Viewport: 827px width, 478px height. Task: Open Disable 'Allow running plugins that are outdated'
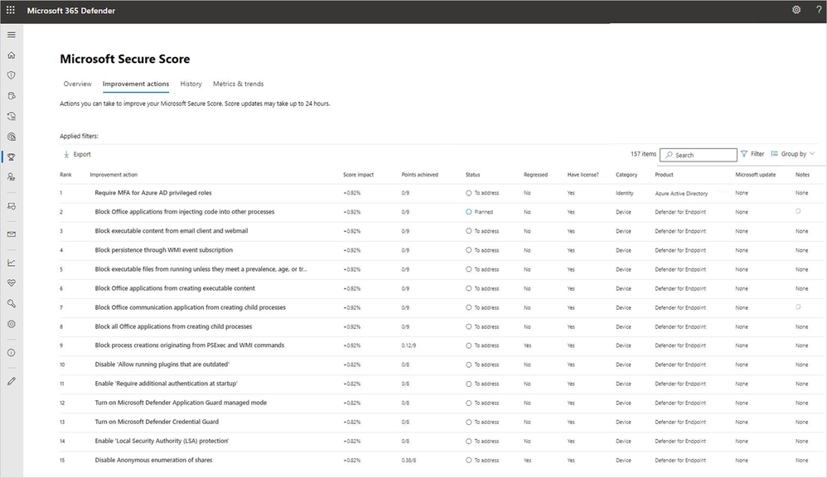click(x=162, y=365)
